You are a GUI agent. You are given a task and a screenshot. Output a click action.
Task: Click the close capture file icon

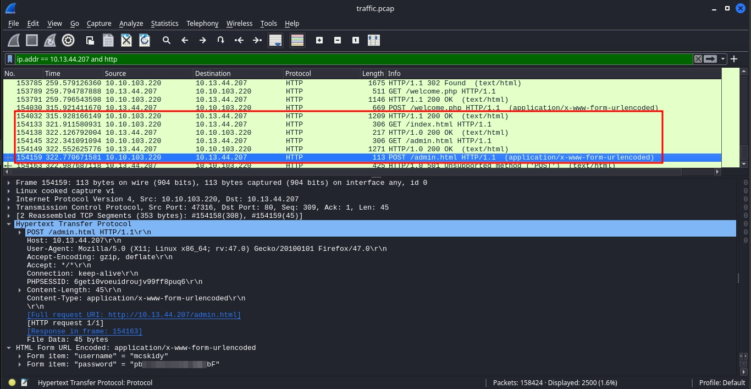[126, 40]
